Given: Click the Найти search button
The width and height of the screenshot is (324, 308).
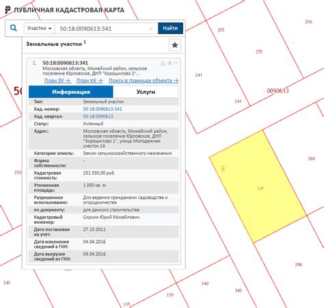Looking at the screenshot, I should 170,28.
